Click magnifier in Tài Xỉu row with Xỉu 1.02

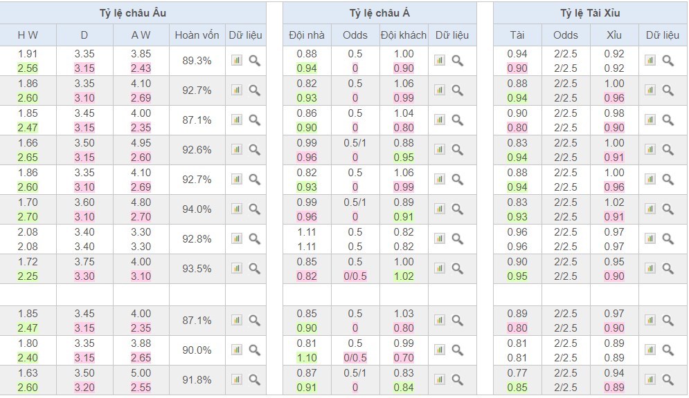coord(668,209)
